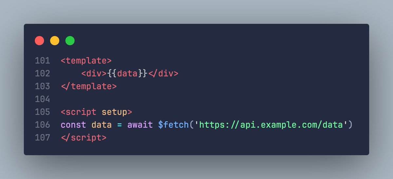Image resolution: width=393 pixels, height=179 pixels.
Task: Click the opening template tag
Action: pyautogui.click(x=86, y=61)
